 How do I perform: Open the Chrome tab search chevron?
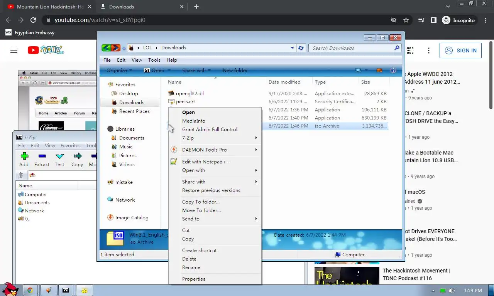pos(448,7)
